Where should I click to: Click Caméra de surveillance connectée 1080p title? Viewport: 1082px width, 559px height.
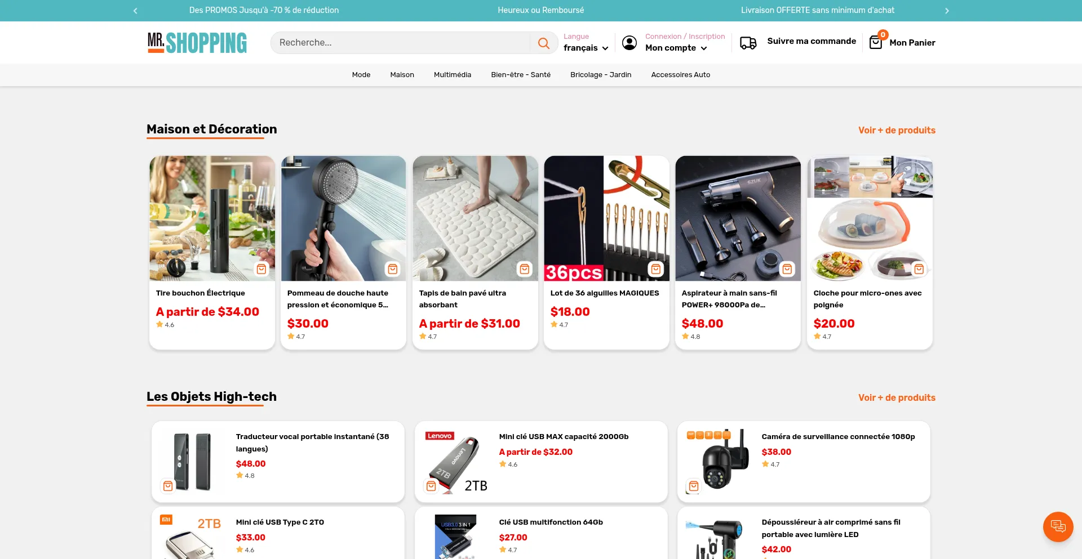[x=838, y=437]
